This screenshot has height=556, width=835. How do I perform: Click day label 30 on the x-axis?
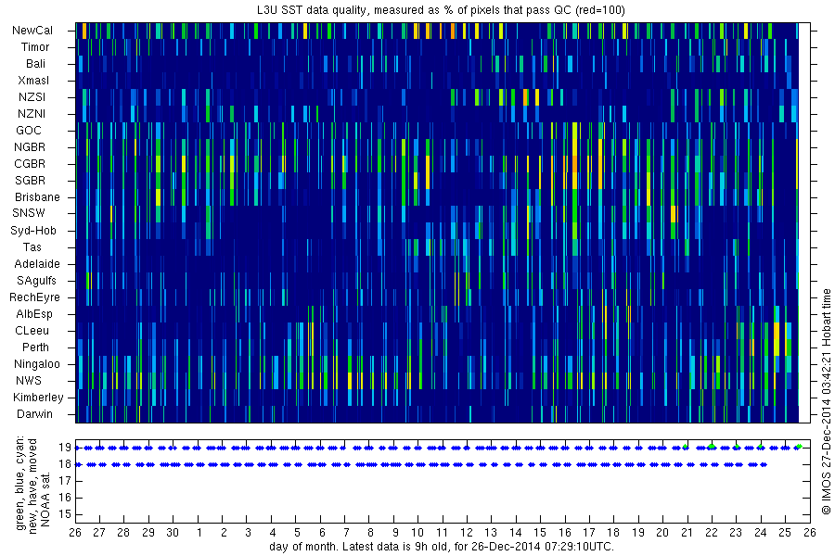click(x=173, y=533)
